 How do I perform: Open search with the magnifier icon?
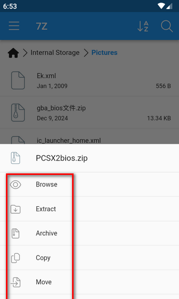pyautogui.click(x=167, y=26)
